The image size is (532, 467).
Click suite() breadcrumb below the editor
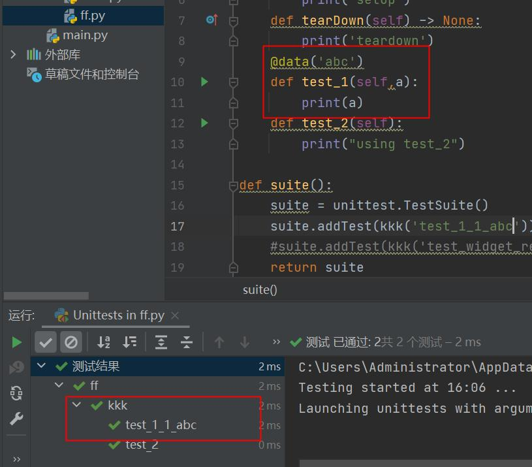[260, 290]
